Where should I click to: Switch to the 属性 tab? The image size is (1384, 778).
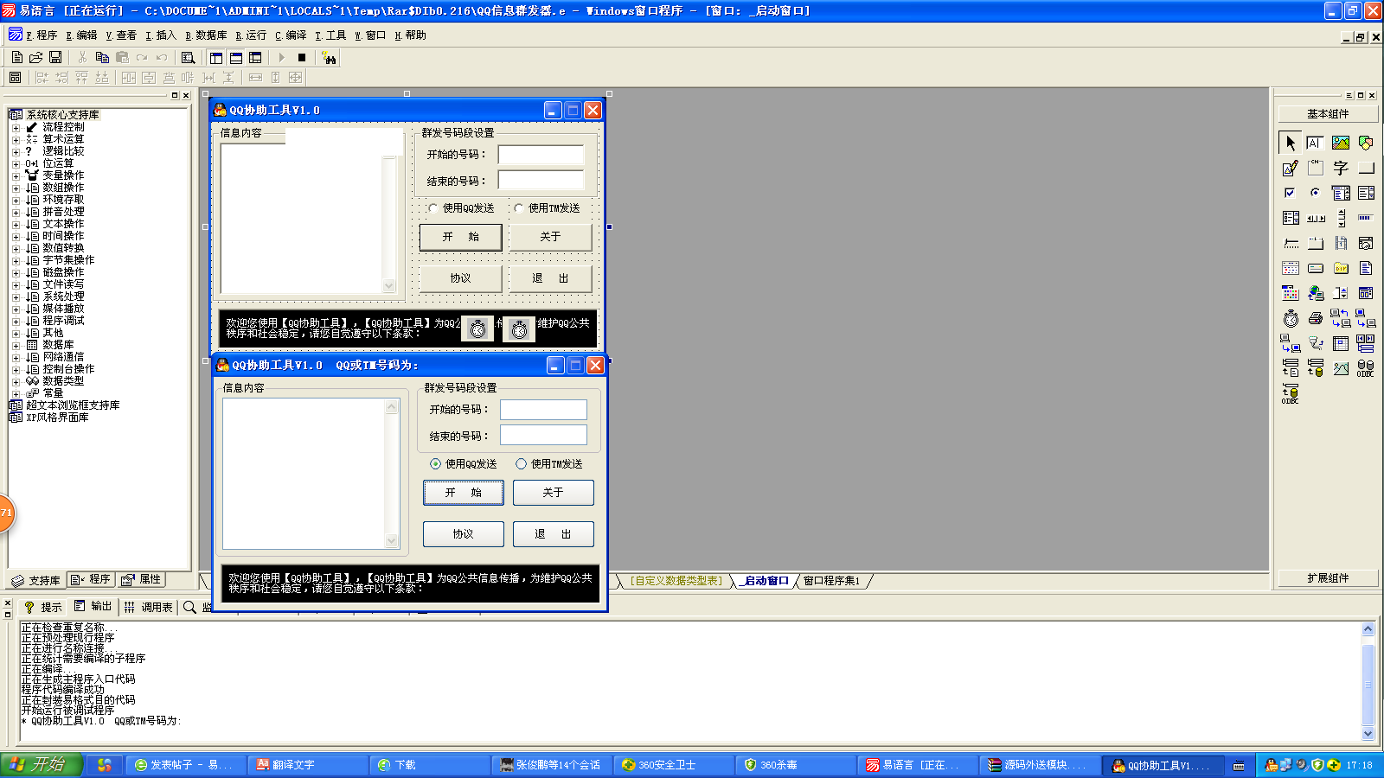(142, 580)
